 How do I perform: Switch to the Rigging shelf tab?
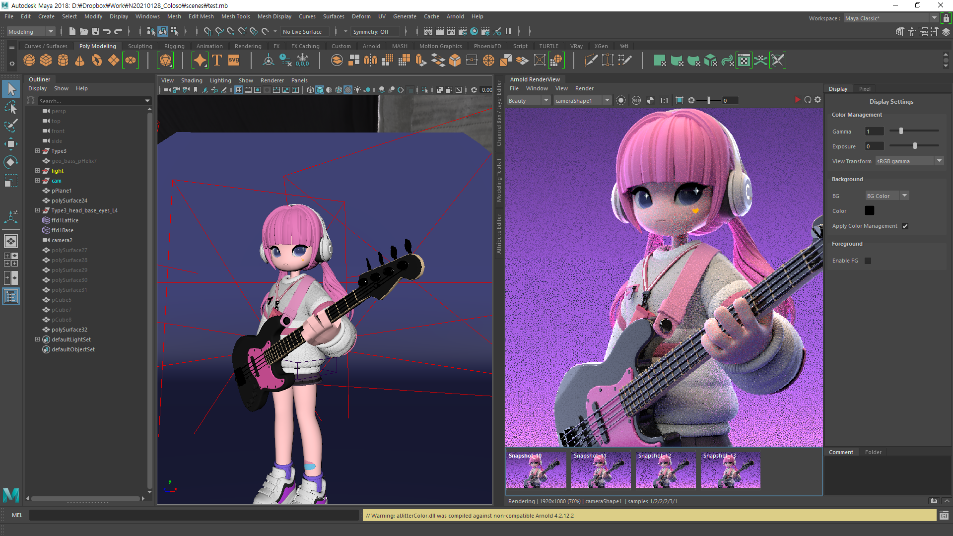pyautogui.click(x=174, y=46)
